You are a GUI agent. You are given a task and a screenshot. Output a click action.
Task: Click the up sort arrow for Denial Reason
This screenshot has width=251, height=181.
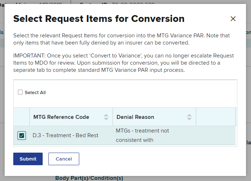[189, 115]
